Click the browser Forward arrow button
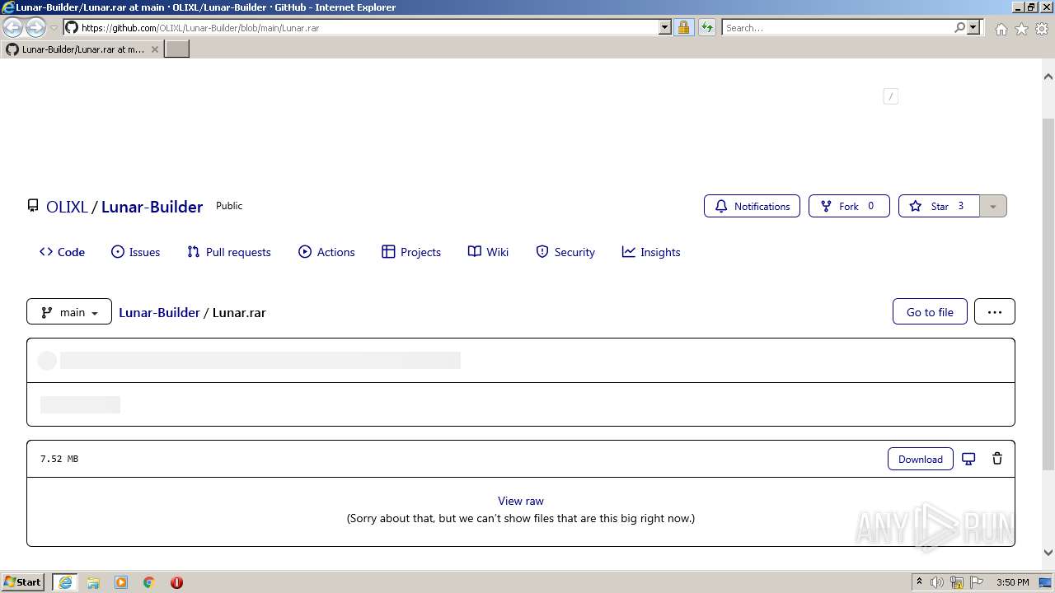Screen dimensions: 1055x593 coord(35,28)
